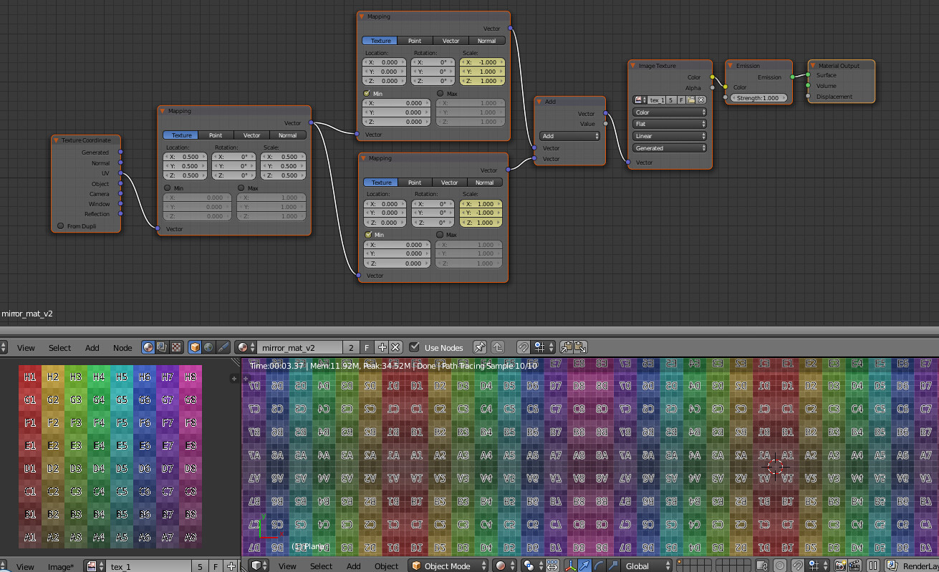Open Image* menu in image editor header
This screenshot has height=572, width=939.
click(x=61, y=567)
